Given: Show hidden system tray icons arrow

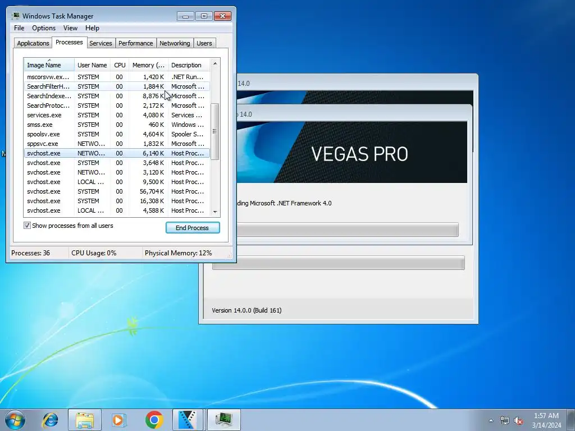Looking at the screenshot, I should pos(491,420).
